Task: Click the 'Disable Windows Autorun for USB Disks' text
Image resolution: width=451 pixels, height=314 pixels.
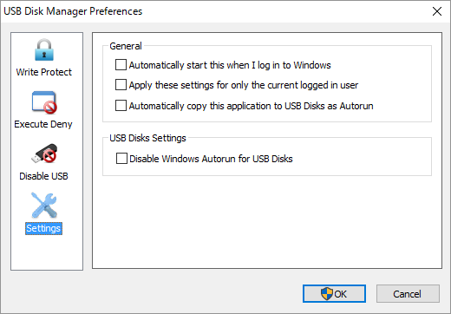Action: [x=211, y=159]
